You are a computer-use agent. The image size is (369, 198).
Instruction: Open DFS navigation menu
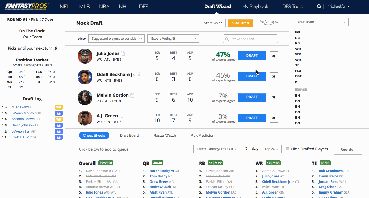144,7
